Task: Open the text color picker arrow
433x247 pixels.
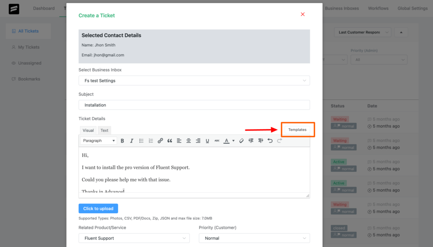Action: 233,140
